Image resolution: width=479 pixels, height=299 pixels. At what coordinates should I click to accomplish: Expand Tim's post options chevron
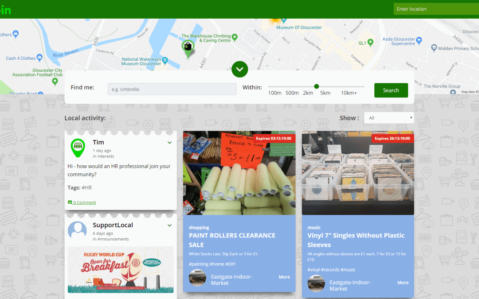(169, 143)
